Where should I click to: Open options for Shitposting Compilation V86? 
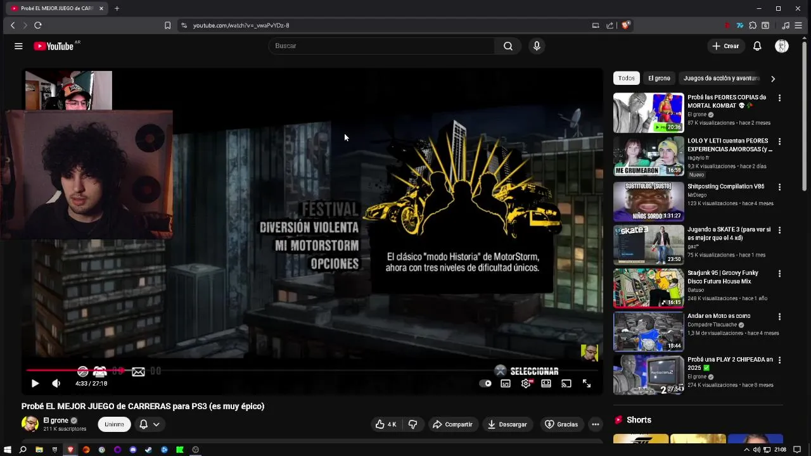coord(779,187)
